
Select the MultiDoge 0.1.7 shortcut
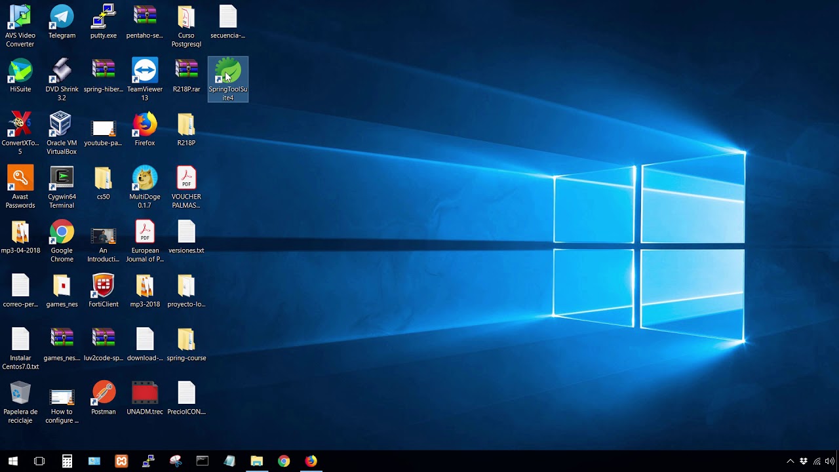[145, 187]
